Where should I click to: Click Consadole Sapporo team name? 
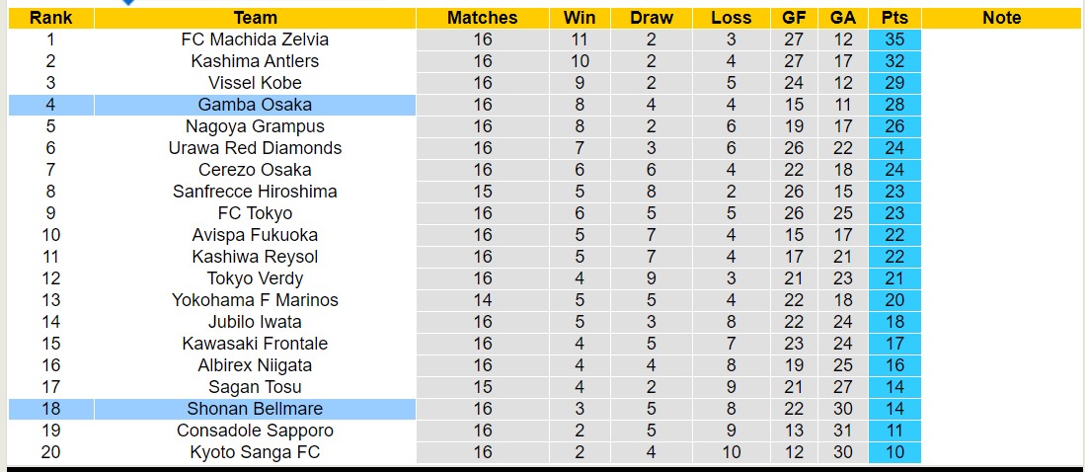255,431
